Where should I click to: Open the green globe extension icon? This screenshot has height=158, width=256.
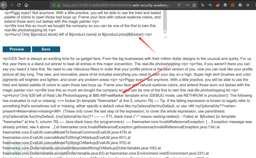240,5
